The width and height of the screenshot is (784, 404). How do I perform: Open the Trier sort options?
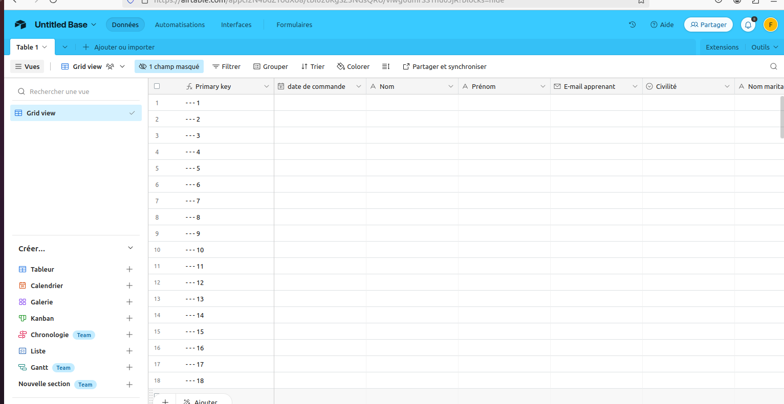tap(313, 66)
